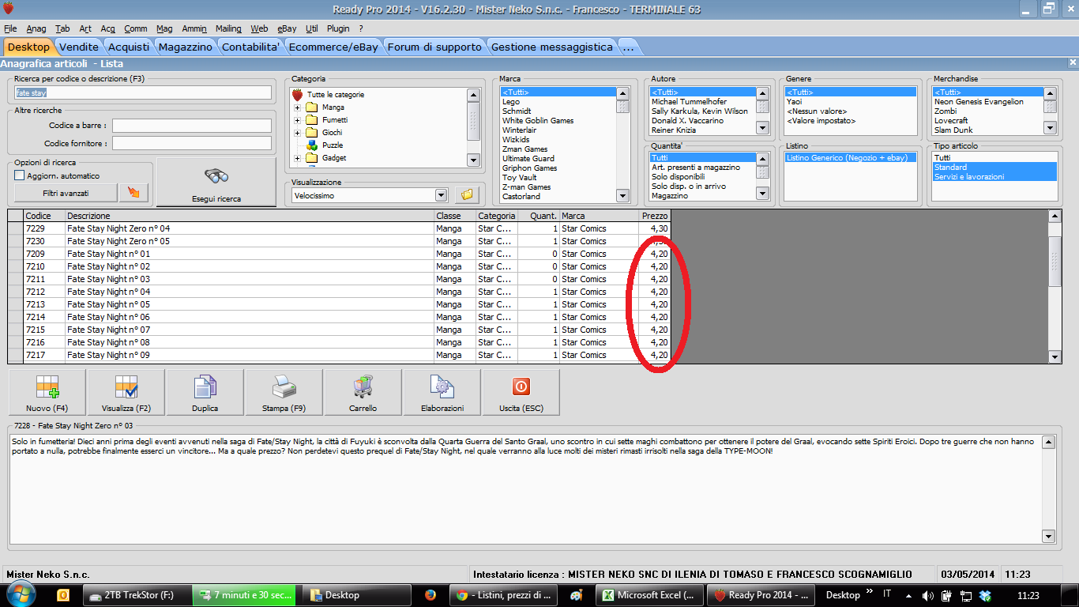Screen dimensions: 1079x607
Task: Close the Anagrafica articoli panel with its X
Action: pos(1073,62)
